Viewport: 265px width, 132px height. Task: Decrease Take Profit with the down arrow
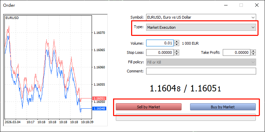tap(253, 54)
